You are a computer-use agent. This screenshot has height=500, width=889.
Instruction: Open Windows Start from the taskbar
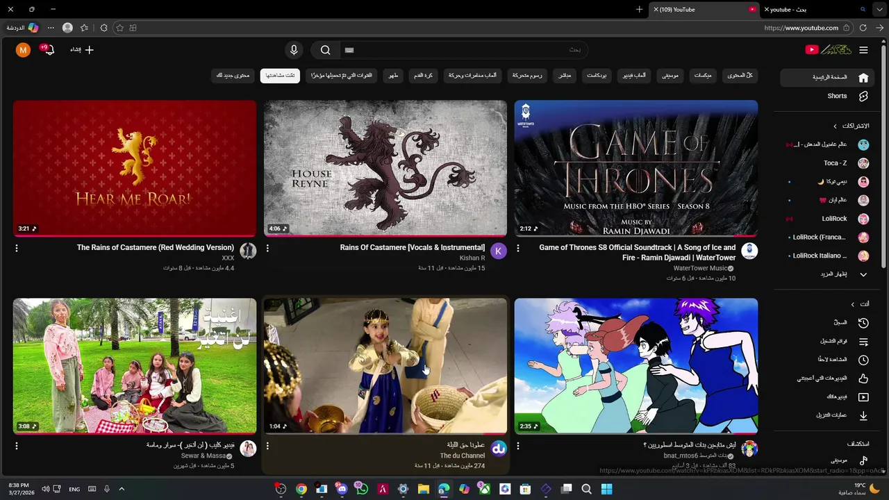pos(606,489)
